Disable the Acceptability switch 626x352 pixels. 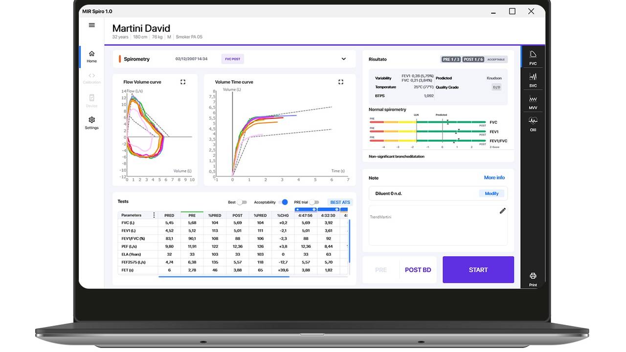coord(283,202)
